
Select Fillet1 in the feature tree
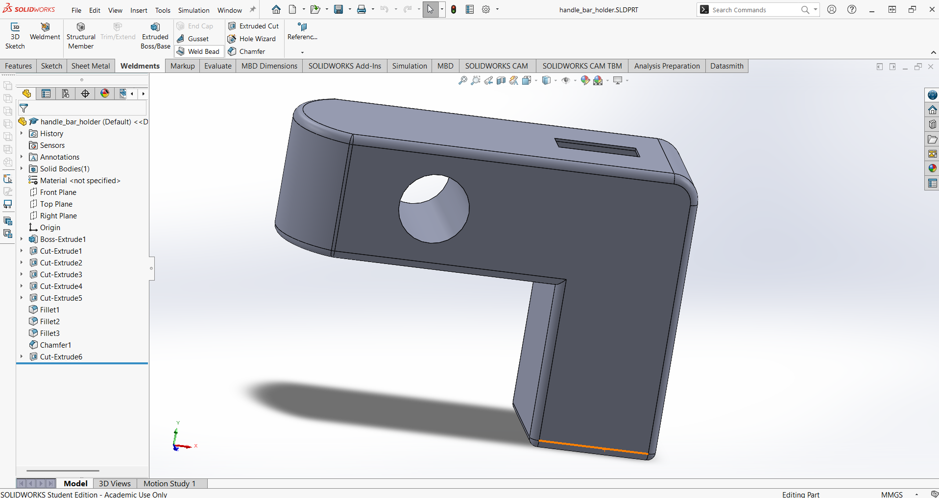click(x=49, y=309)
